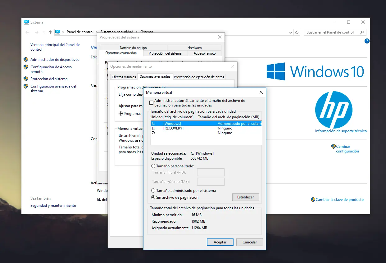Click the back navigation arrow
Image resolution: width=386 pixels, height=263 pixels.
coord(27,32)
